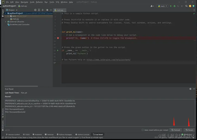Select main.py in project tree
The image size is (197, 140).
15,19
